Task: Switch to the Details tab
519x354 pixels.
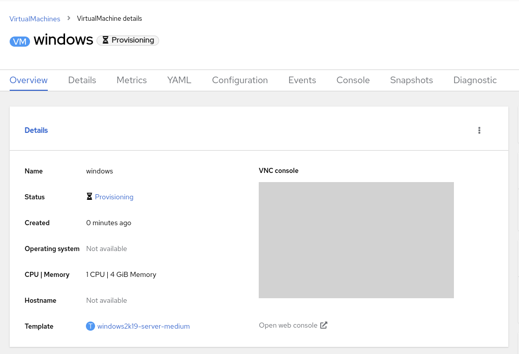Action: [x=82, y=80]
